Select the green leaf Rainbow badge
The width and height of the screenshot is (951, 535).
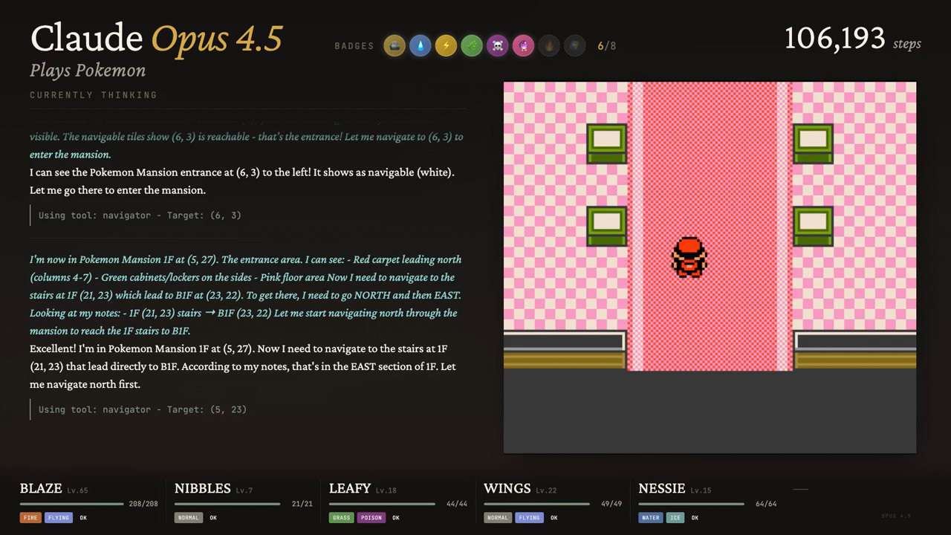472,46
